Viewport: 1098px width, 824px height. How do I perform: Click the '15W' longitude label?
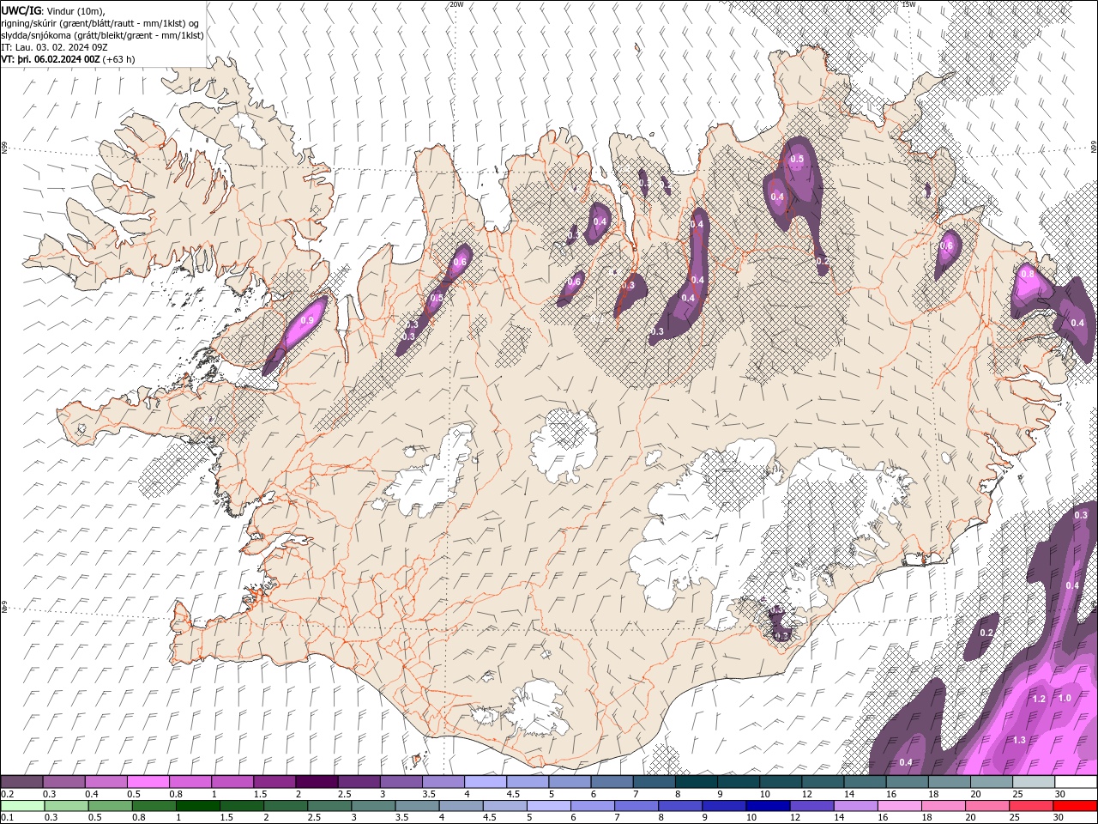[908, 4]
